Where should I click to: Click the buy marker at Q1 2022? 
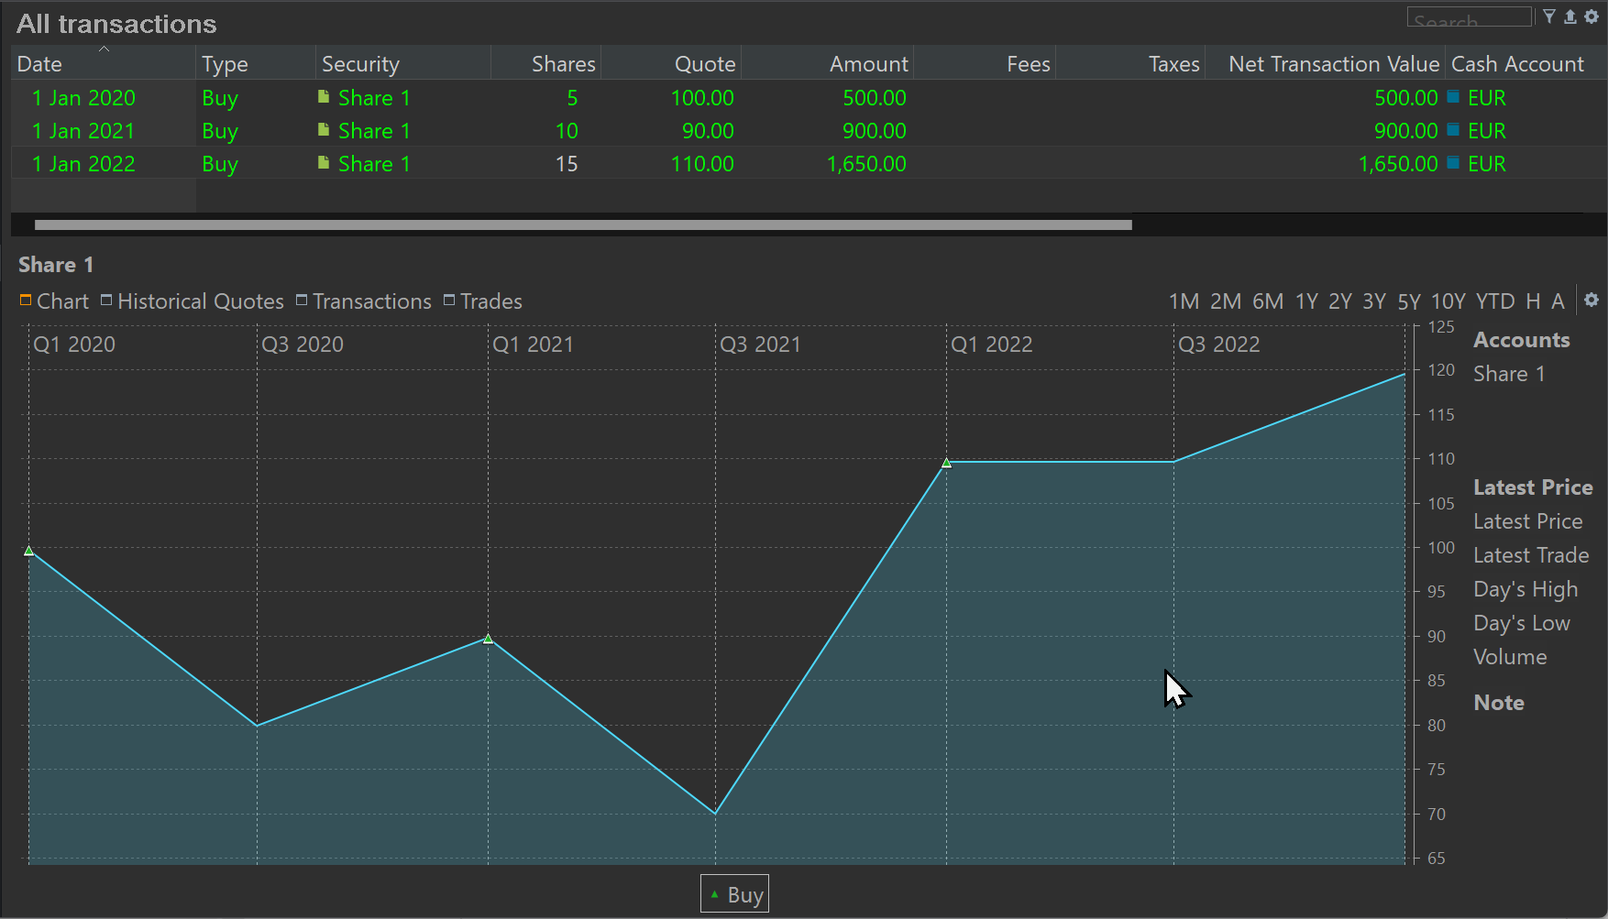(947, 463)
